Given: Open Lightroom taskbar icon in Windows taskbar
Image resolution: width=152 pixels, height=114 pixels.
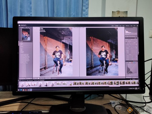Looking at the screenshot, I should coord(31,90).
